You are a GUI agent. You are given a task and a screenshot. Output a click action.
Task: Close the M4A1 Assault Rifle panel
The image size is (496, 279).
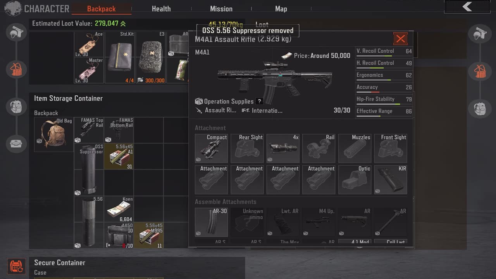pyautogui.click(x=400, y=39)
